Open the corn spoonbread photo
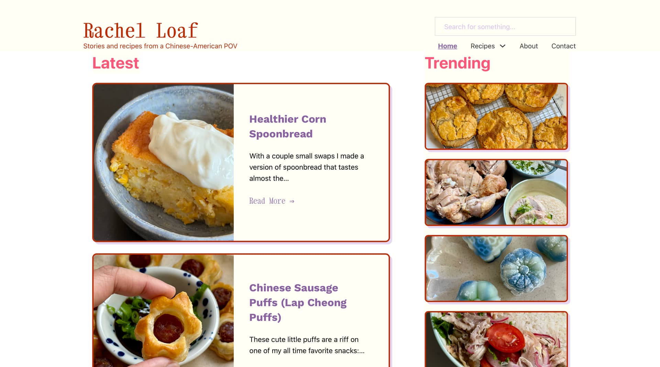 click(164, 163)
